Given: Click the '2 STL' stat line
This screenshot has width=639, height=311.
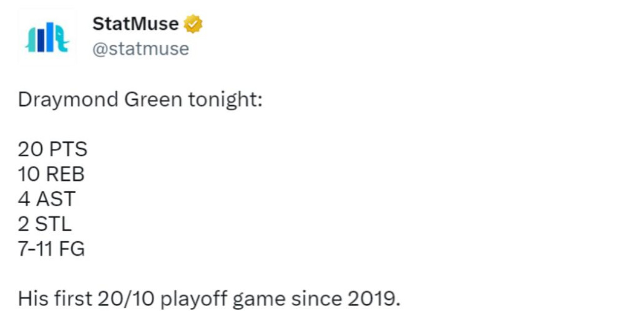Looking at the screenshot, I should pyautogui.click(x=45, y=224).
